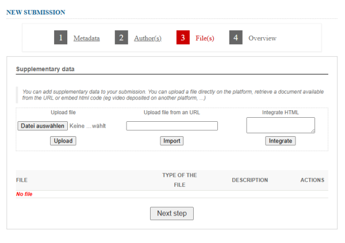Focus the Upload file from URL field
This screenshot has height=243, width=345.
point(172,126)
